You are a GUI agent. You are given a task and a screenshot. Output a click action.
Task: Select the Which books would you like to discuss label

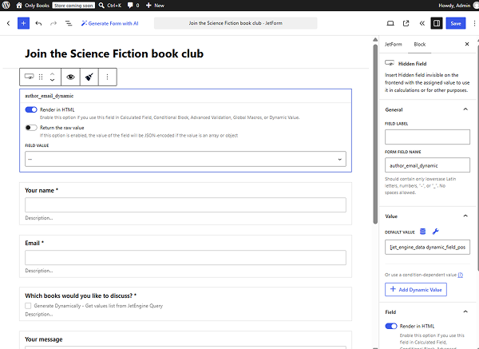coord(81,295)
